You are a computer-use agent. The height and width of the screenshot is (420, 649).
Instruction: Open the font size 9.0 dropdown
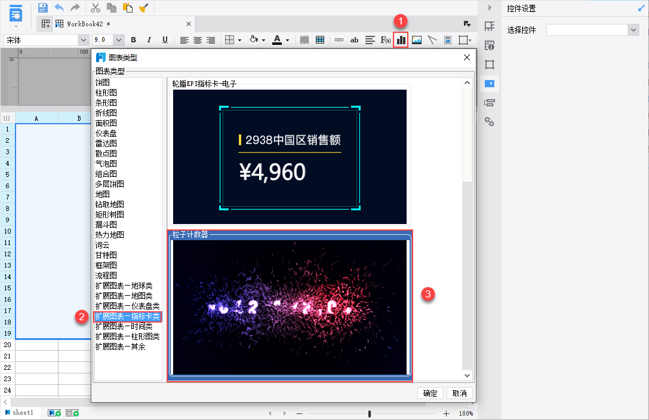[x=119, y=40]
